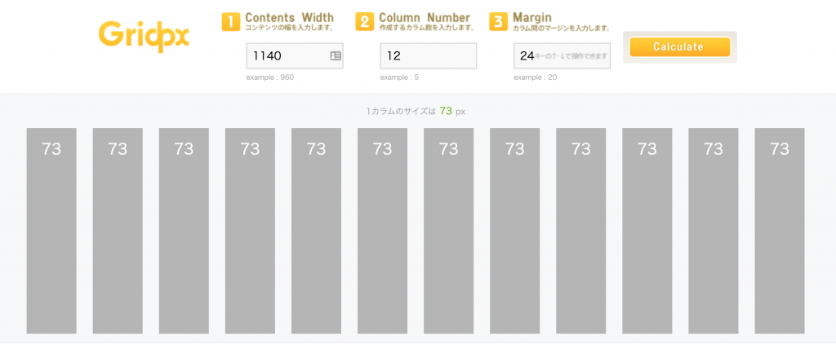The width and height of the screenshot is (836, 344).
Task: Click the step 1 number badge
Action: tap(230, 22)
